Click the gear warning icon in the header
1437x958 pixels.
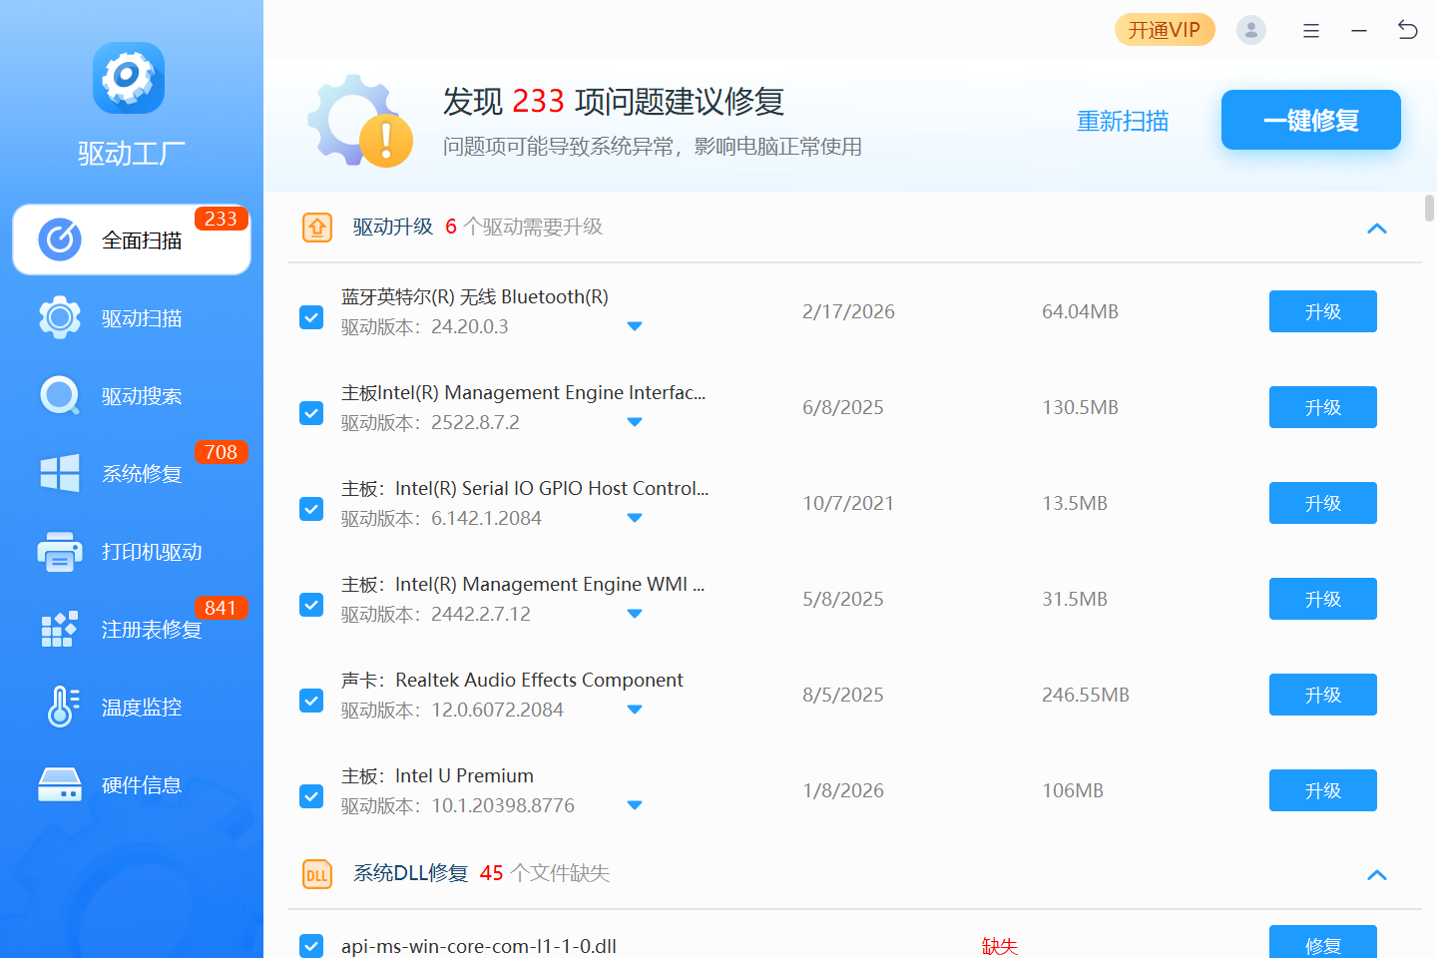[361, 121]
